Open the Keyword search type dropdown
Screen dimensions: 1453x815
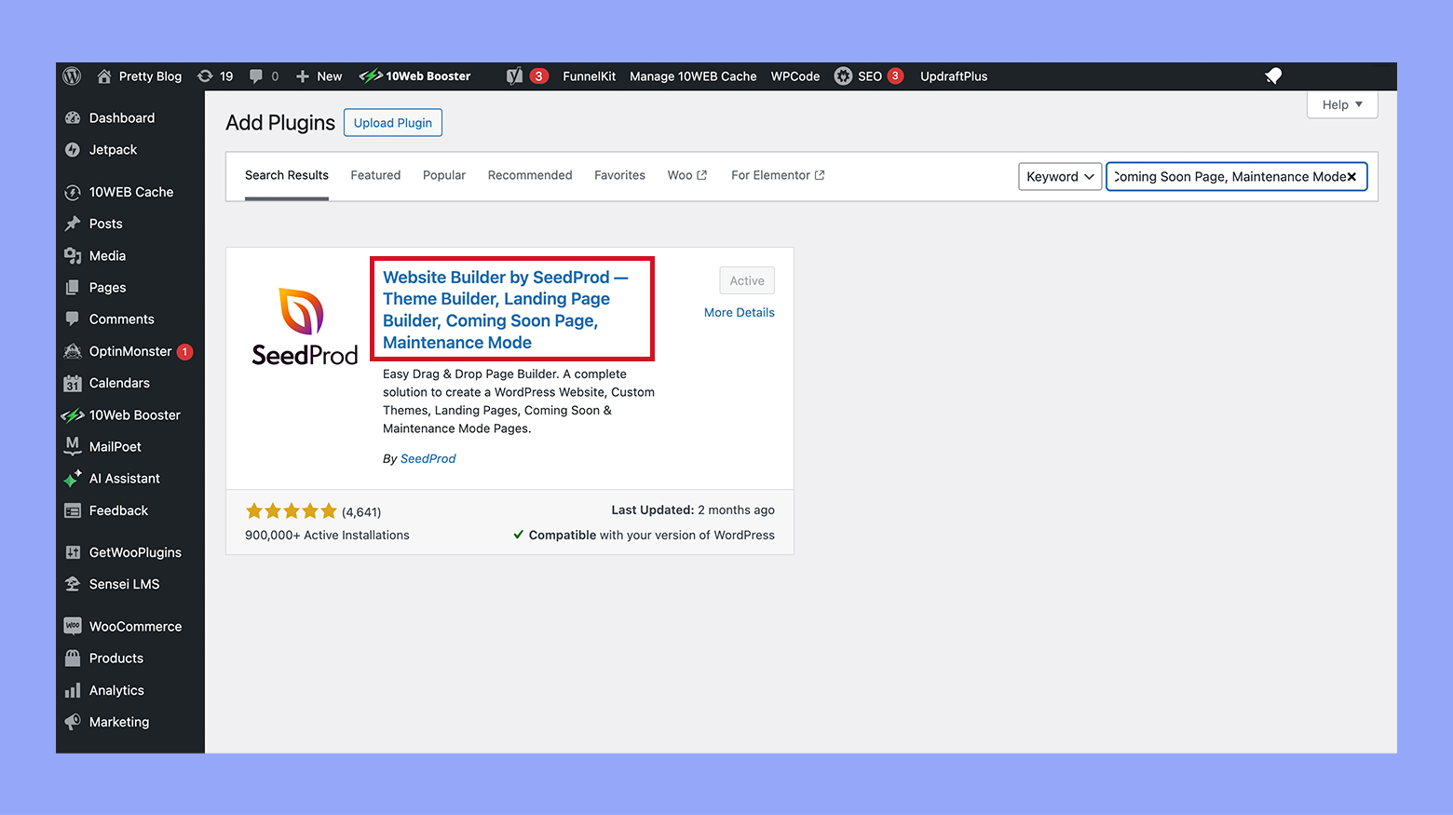(1060, 177)
